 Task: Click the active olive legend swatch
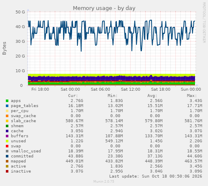click(7, 166)
